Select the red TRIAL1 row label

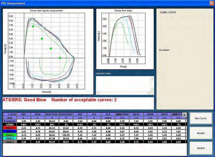tap(10, 128)
